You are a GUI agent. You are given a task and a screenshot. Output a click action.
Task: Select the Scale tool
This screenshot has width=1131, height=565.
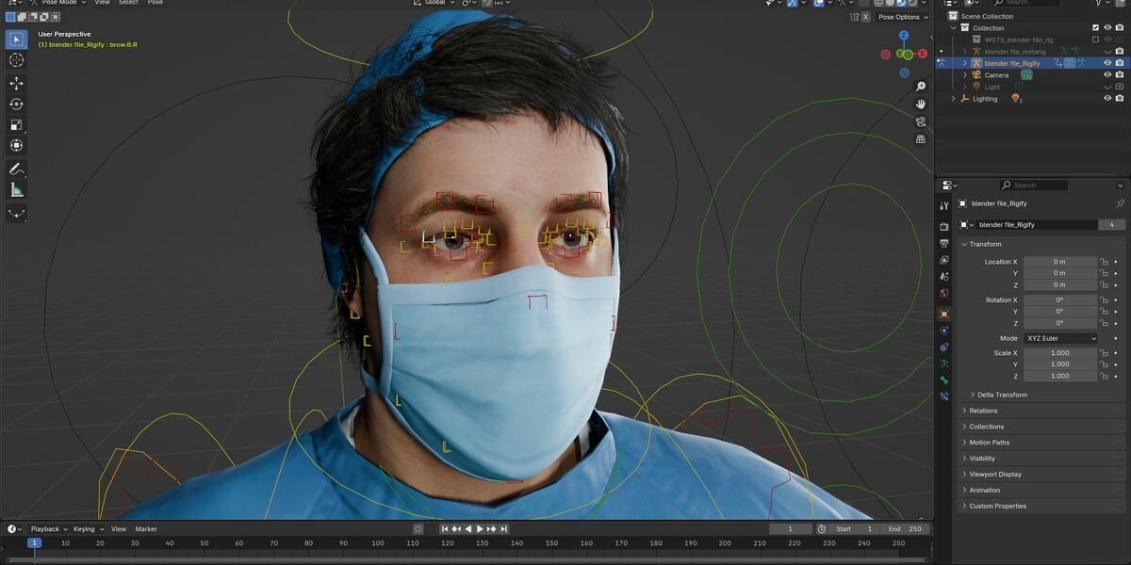pyautogui.click(x=16, y=124)
